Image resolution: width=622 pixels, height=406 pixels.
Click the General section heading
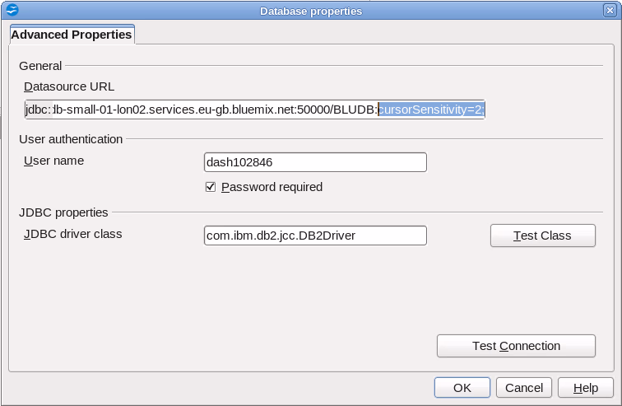click(40, 66)
